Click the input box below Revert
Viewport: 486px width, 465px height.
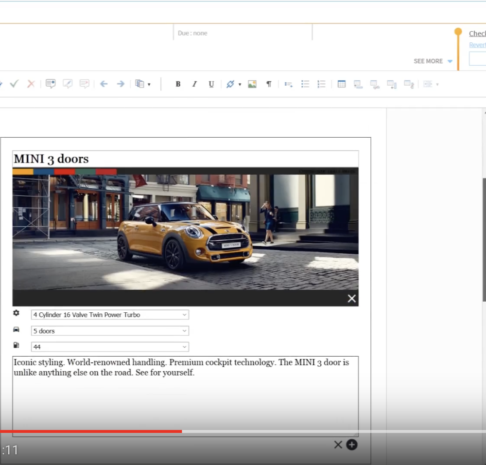478,59
